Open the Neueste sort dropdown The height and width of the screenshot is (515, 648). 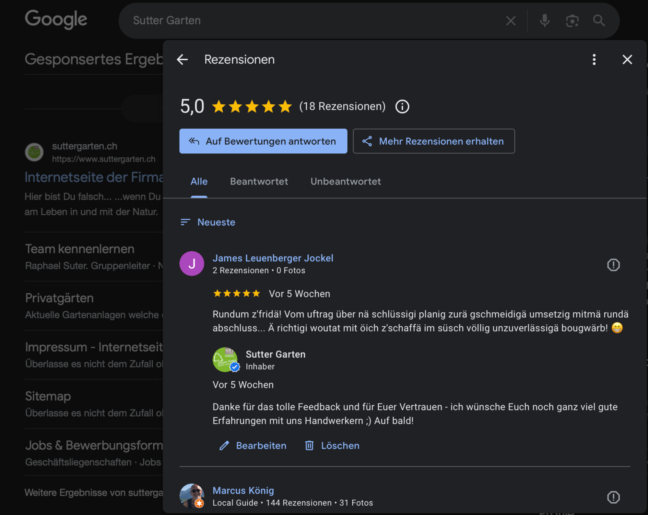click(x=208, y=222)
